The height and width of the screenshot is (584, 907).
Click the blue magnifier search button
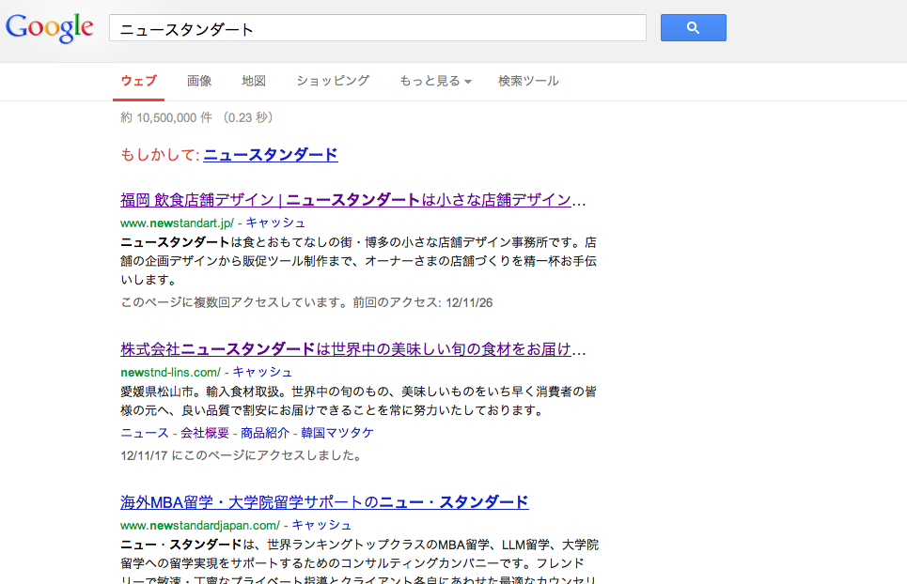(693, 28)
